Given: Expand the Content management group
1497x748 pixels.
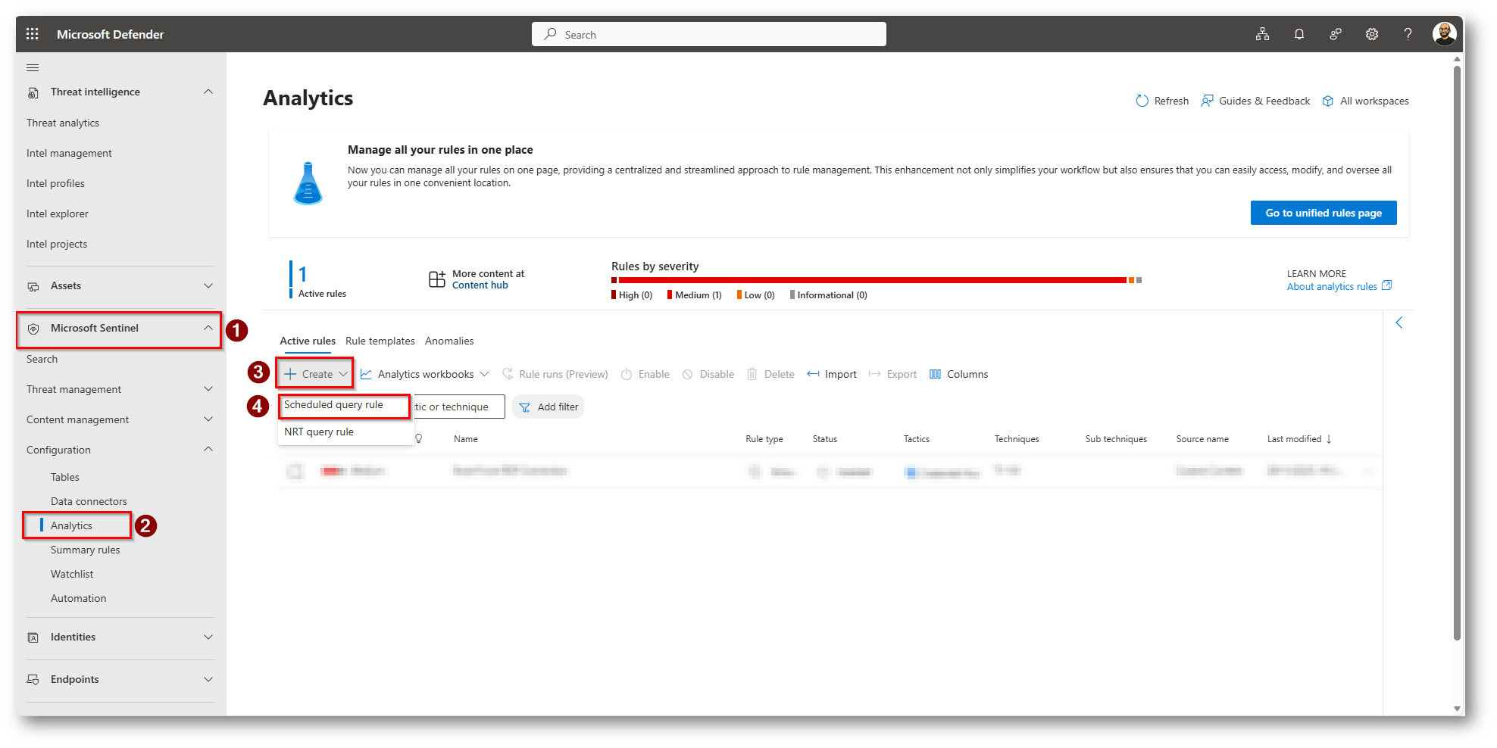Looking at the screenshot, I should (x=208, y=419).
